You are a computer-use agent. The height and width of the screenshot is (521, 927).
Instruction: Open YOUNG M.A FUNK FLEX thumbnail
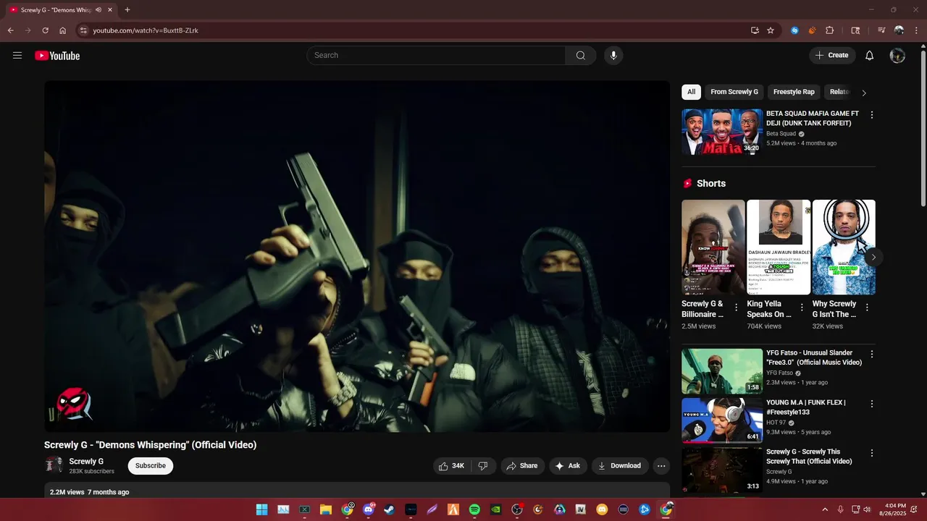coord(722,420)
